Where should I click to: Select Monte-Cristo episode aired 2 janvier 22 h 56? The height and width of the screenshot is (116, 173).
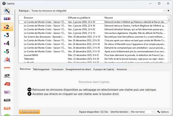pos(93,26)
